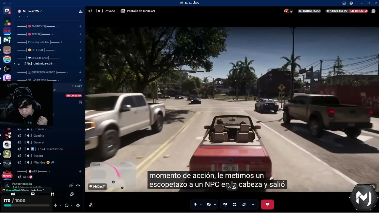
Task: Click the EN DIRECTO live badge in header
Action: 359,11
